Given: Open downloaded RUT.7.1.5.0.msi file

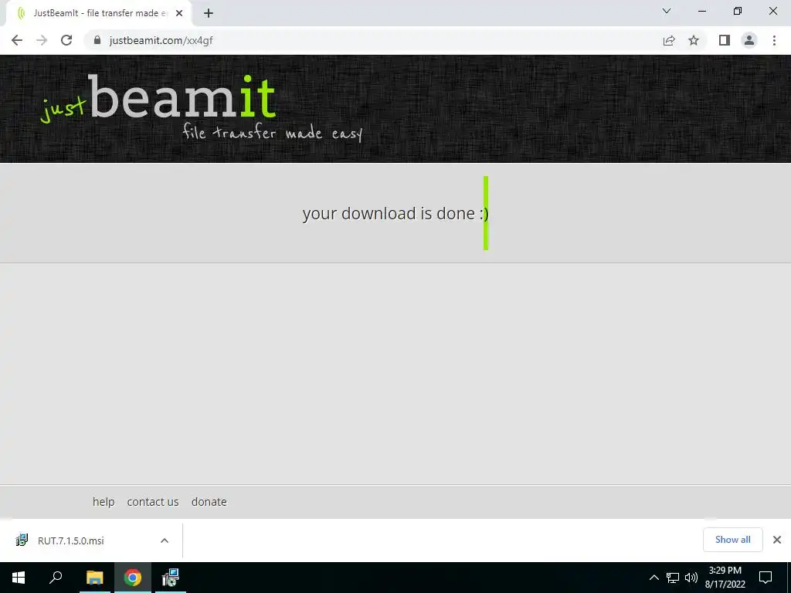Looking at the screenshot, I should 70,540.
